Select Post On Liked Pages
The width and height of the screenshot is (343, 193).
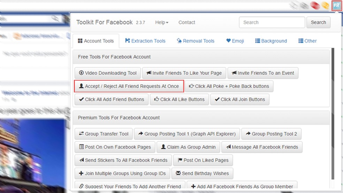(203, 160)
